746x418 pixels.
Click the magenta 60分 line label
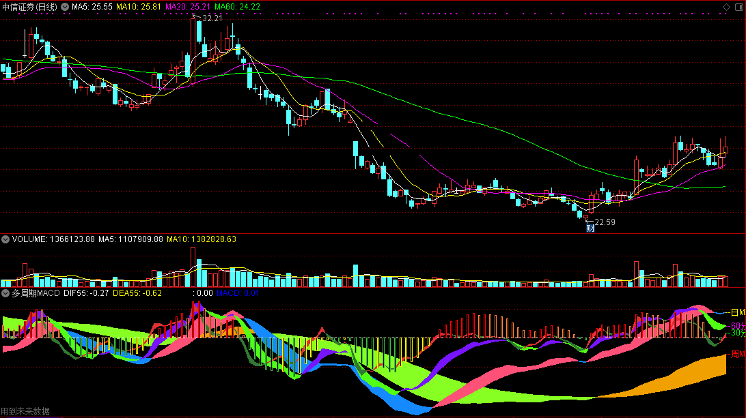738,326
